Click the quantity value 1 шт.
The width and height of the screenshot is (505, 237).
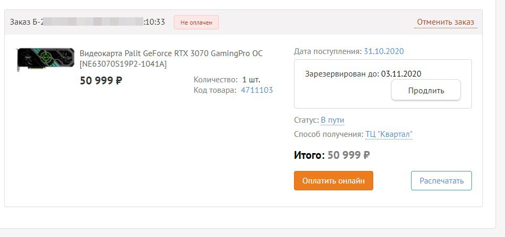click(x=251, y=79)
